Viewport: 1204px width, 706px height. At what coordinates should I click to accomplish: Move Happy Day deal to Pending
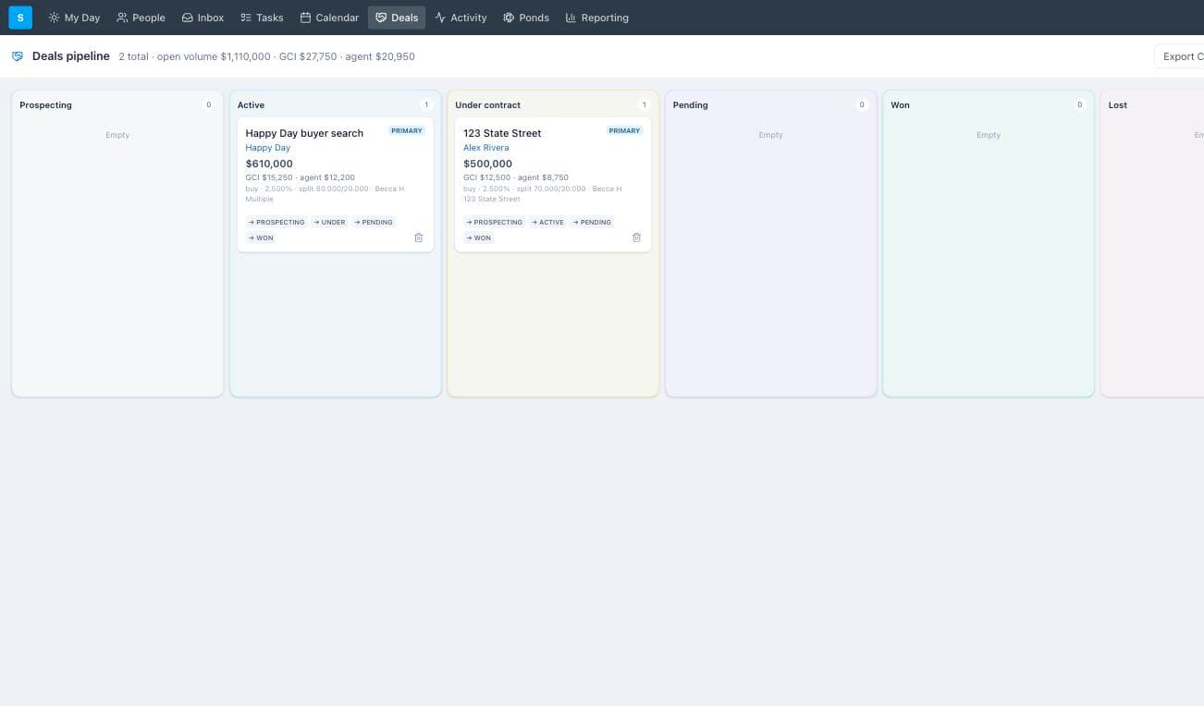click(374, 222)
